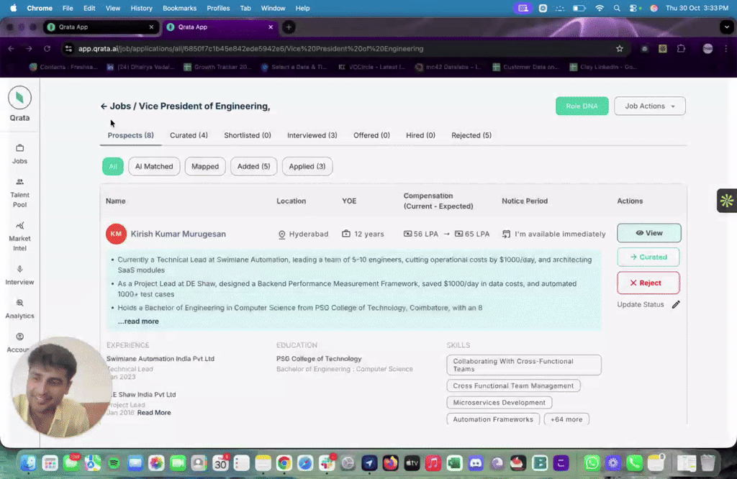Viewport: 737px width, 479px height.
Task: Select the AI Matched filter chip
Action: pos(154,166)
